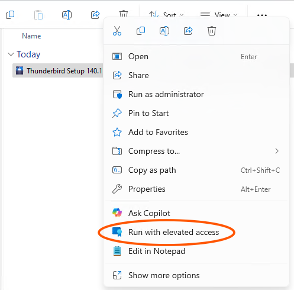Choose Open from the context menu
This screenshot has width=294, height=290.
pos(196,57)
